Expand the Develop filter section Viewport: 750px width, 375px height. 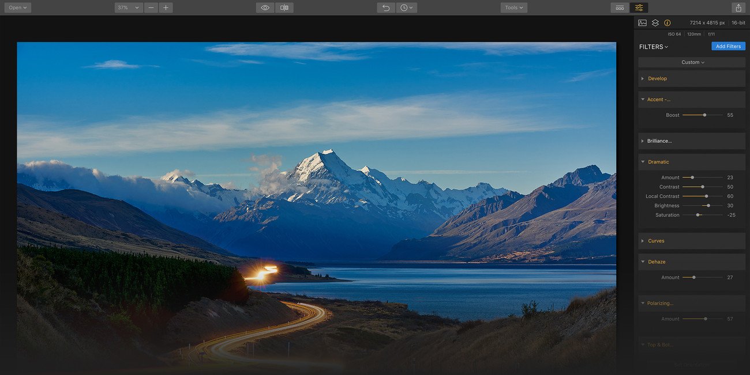coord(658,78)
